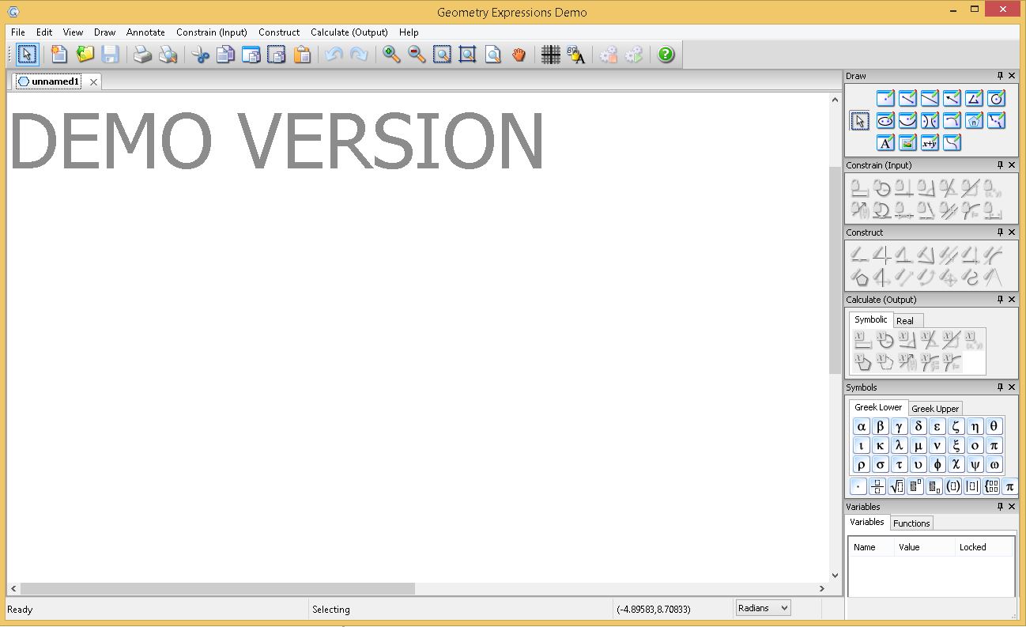Activate the pan hand tool
Image resolution: width=1026 pixels, height=627 pixels.
click(x=519, y=55)
